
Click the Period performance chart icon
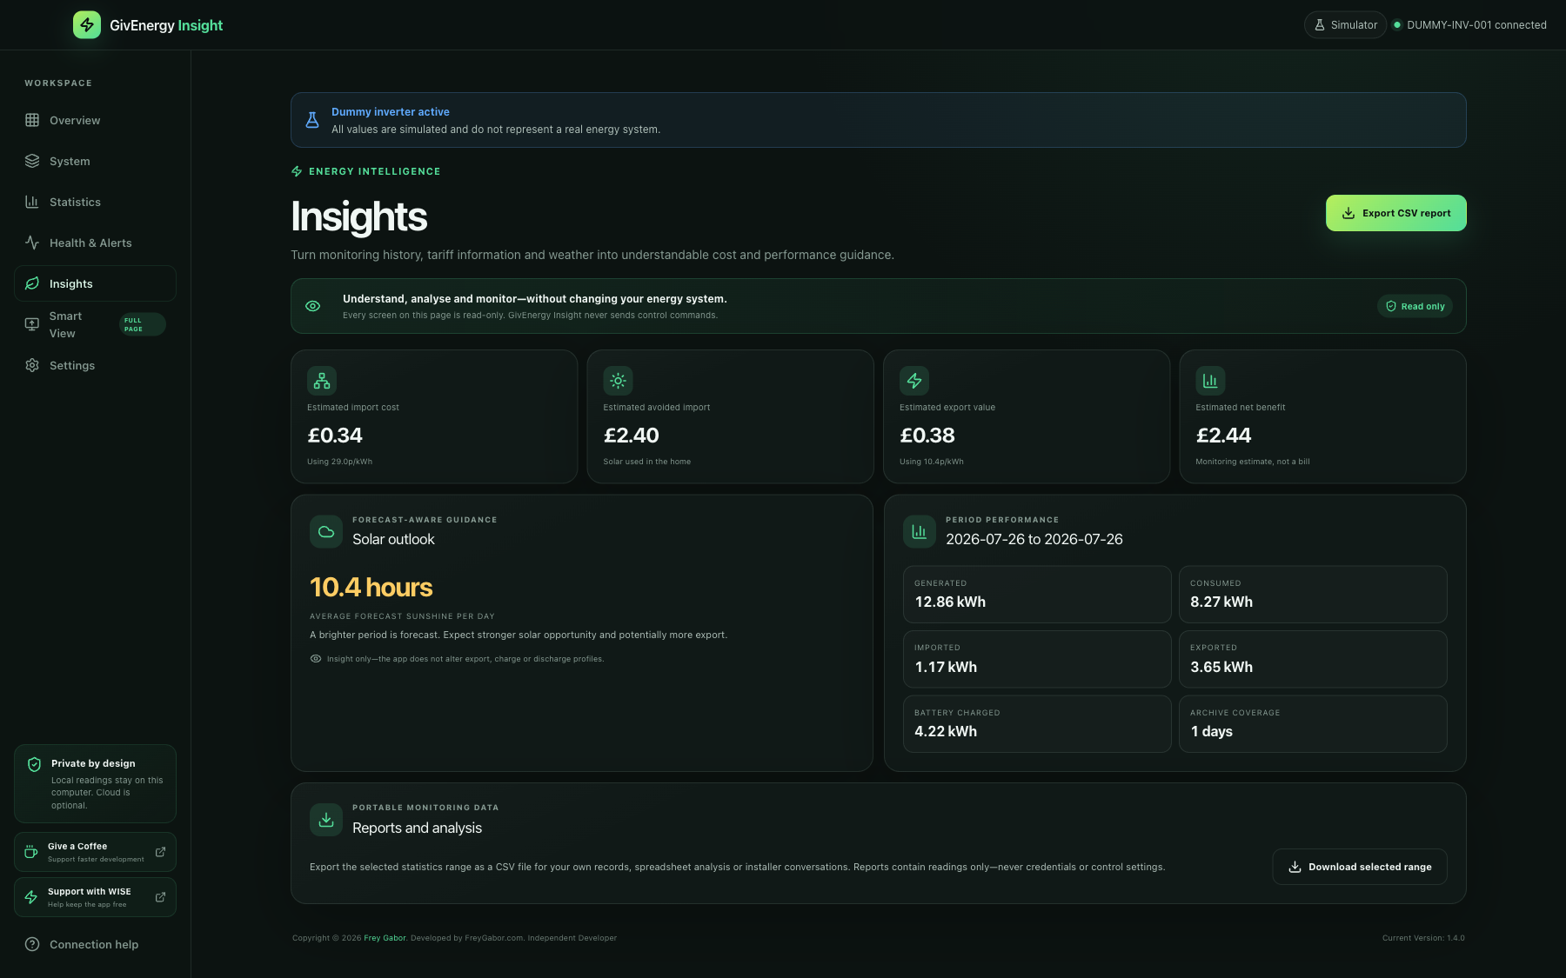pos(920,532)
